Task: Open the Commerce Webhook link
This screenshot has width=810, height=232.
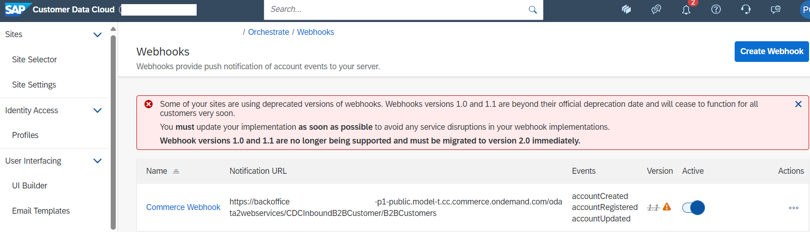Action: [x=183, y=207]
